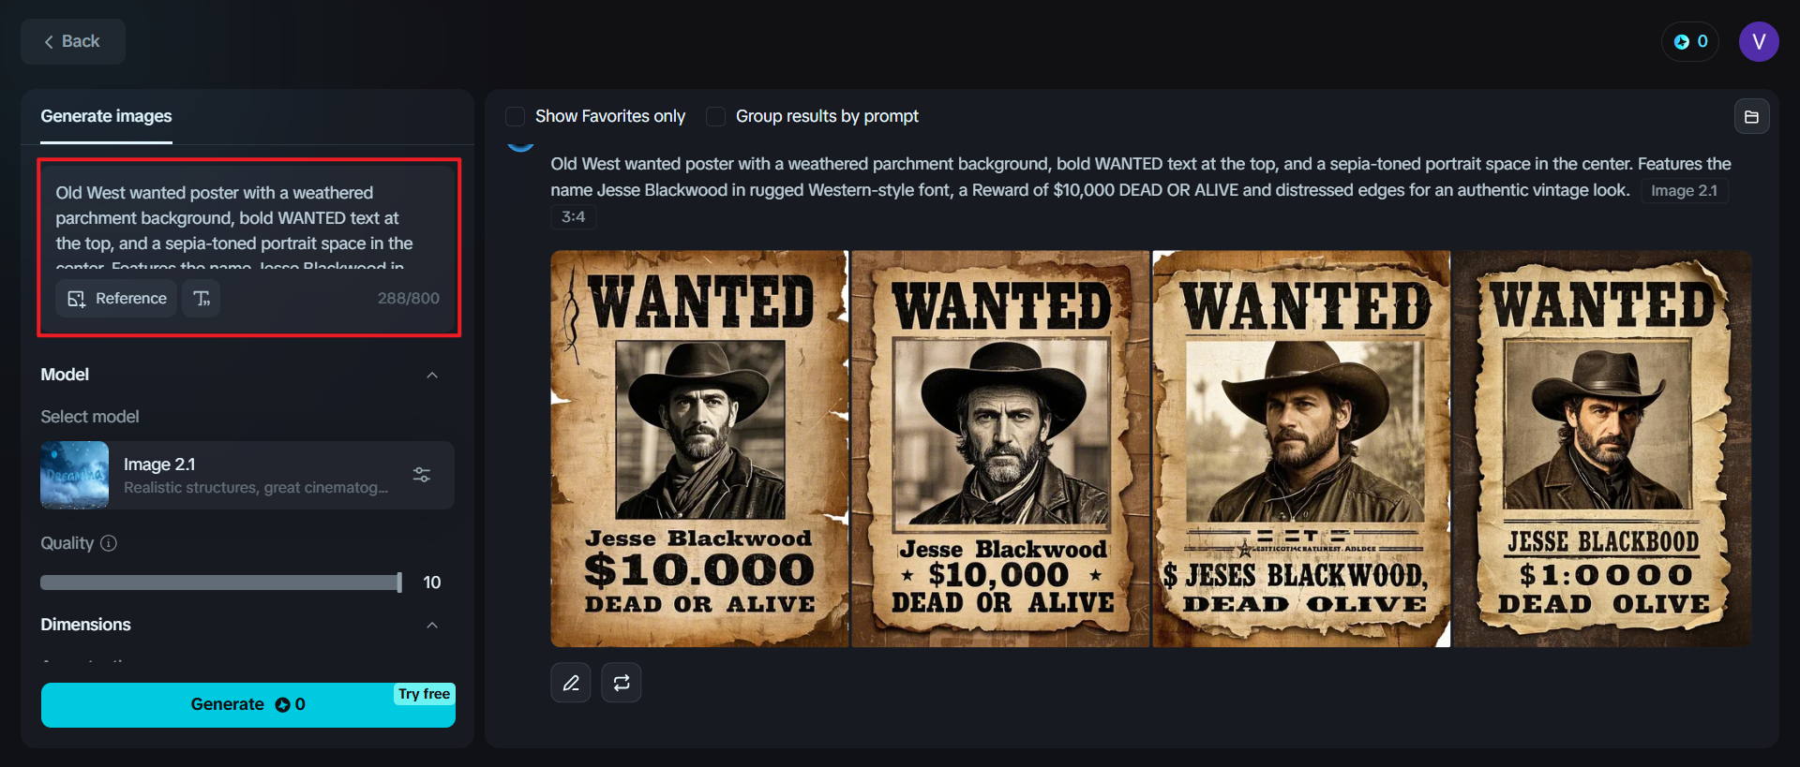Check Group results by prompt
Screen dimensions: 1800x767
(715, 116)
